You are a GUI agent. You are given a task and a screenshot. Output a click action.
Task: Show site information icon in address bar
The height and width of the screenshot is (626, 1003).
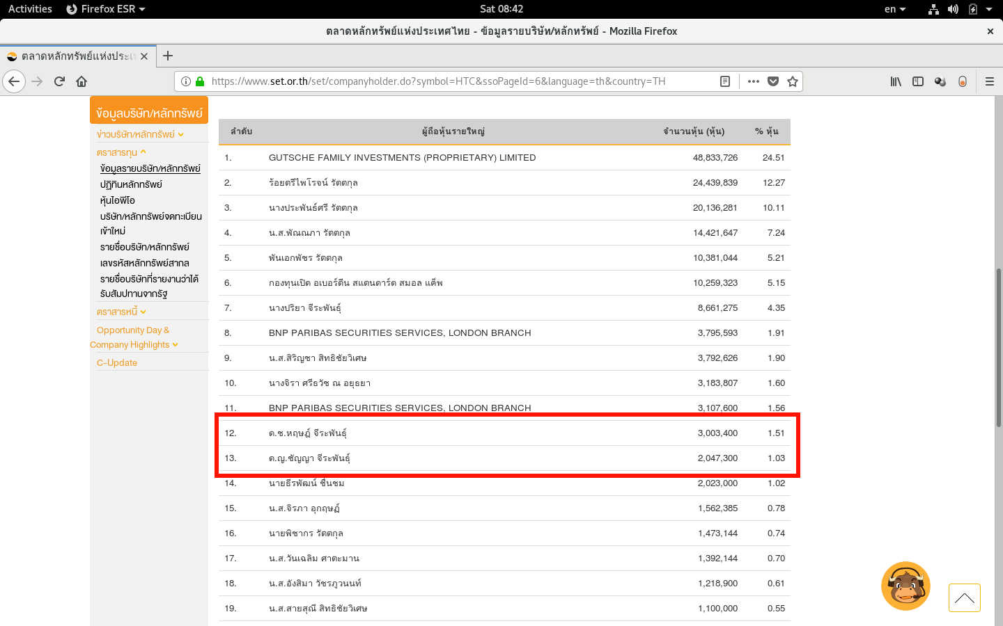pyautogui.click(x=186, y=81)
